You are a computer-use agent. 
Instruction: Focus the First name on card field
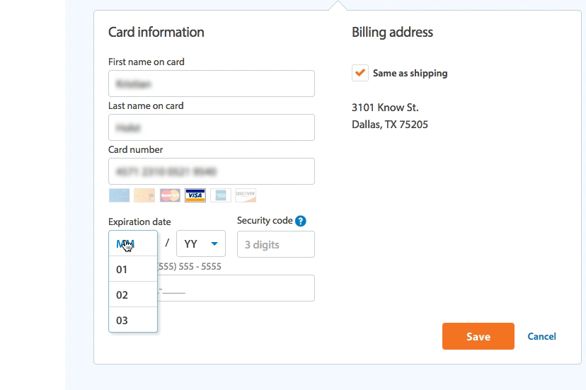point(211,84)
